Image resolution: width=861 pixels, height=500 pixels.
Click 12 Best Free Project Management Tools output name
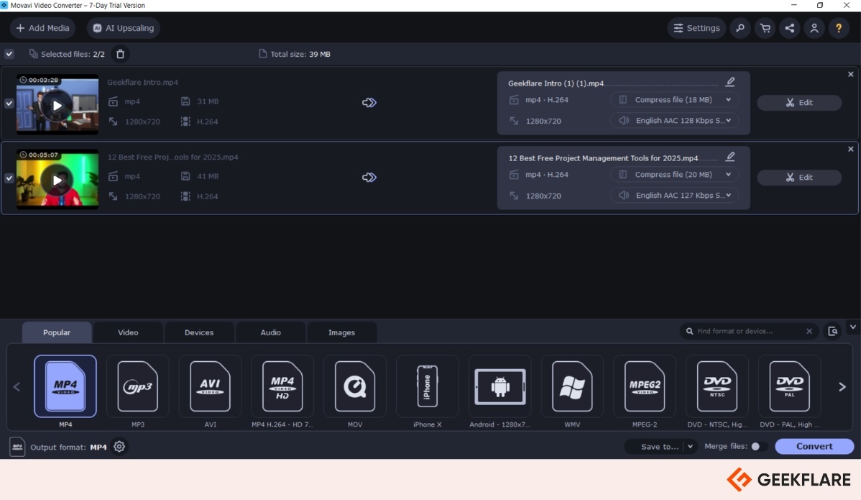(x=603, y=158)
